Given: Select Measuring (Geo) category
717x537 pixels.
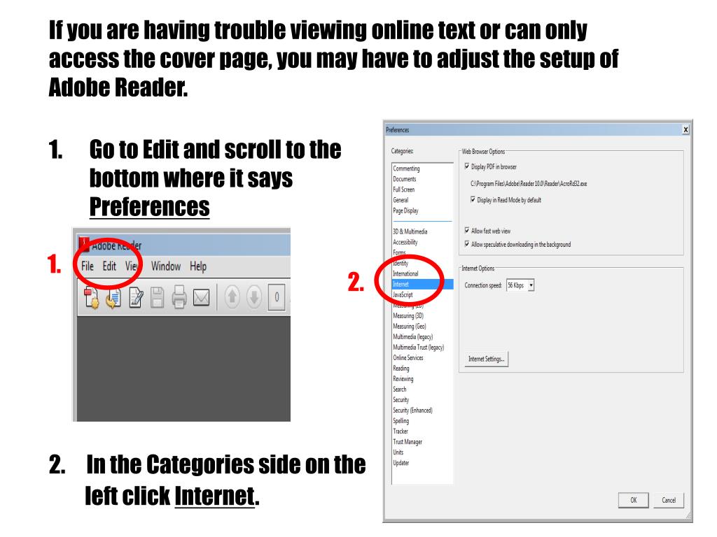Looking at the screenshot, I should pyautogui.click(x=410, y=326).
